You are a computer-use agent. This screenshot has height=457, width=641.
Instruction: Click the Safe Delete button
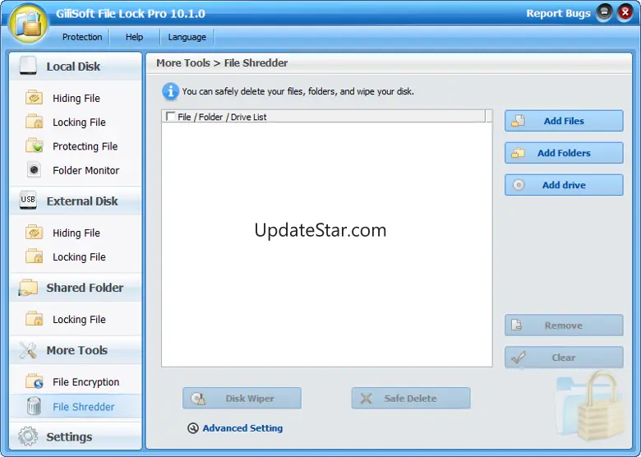point(411,398)
